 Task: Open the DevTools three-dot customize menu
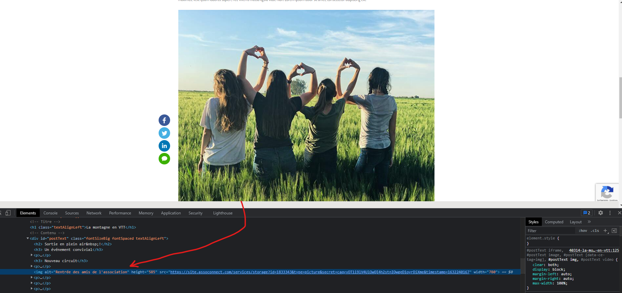[610, 213]
